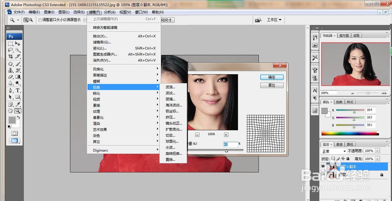
Task: Select the Eraser tool
Action: pyautogui.click(x=11, y=77)
